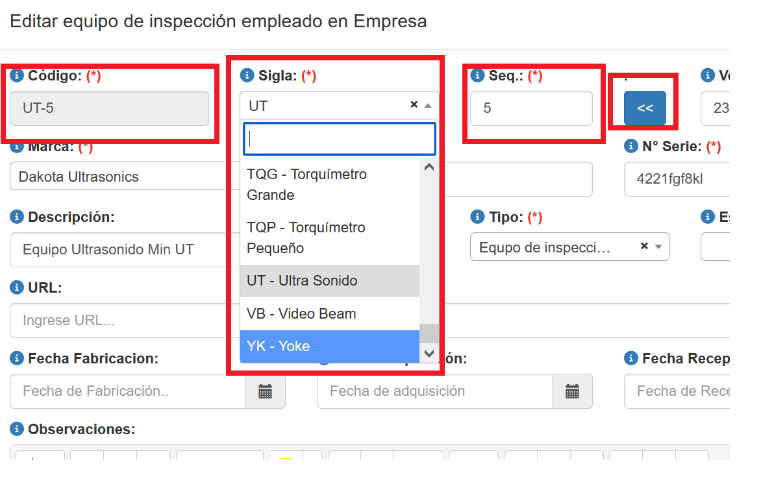This screenshot has height=499, width=761.
Task: Click the info icon beside Descripción
Action: (17, 217)
